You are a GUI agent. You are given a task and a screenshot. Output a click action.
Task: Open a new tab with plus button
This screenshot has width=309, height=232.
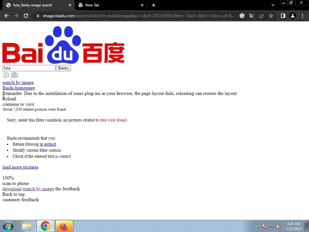154,5
